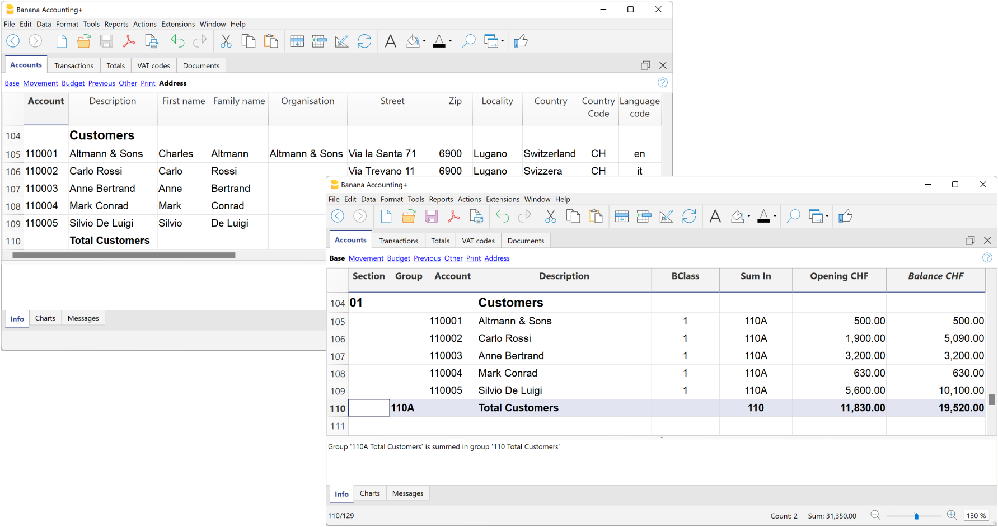Click the help question mark in the front window
Screen dimensions: 998x527
[987, 258]
